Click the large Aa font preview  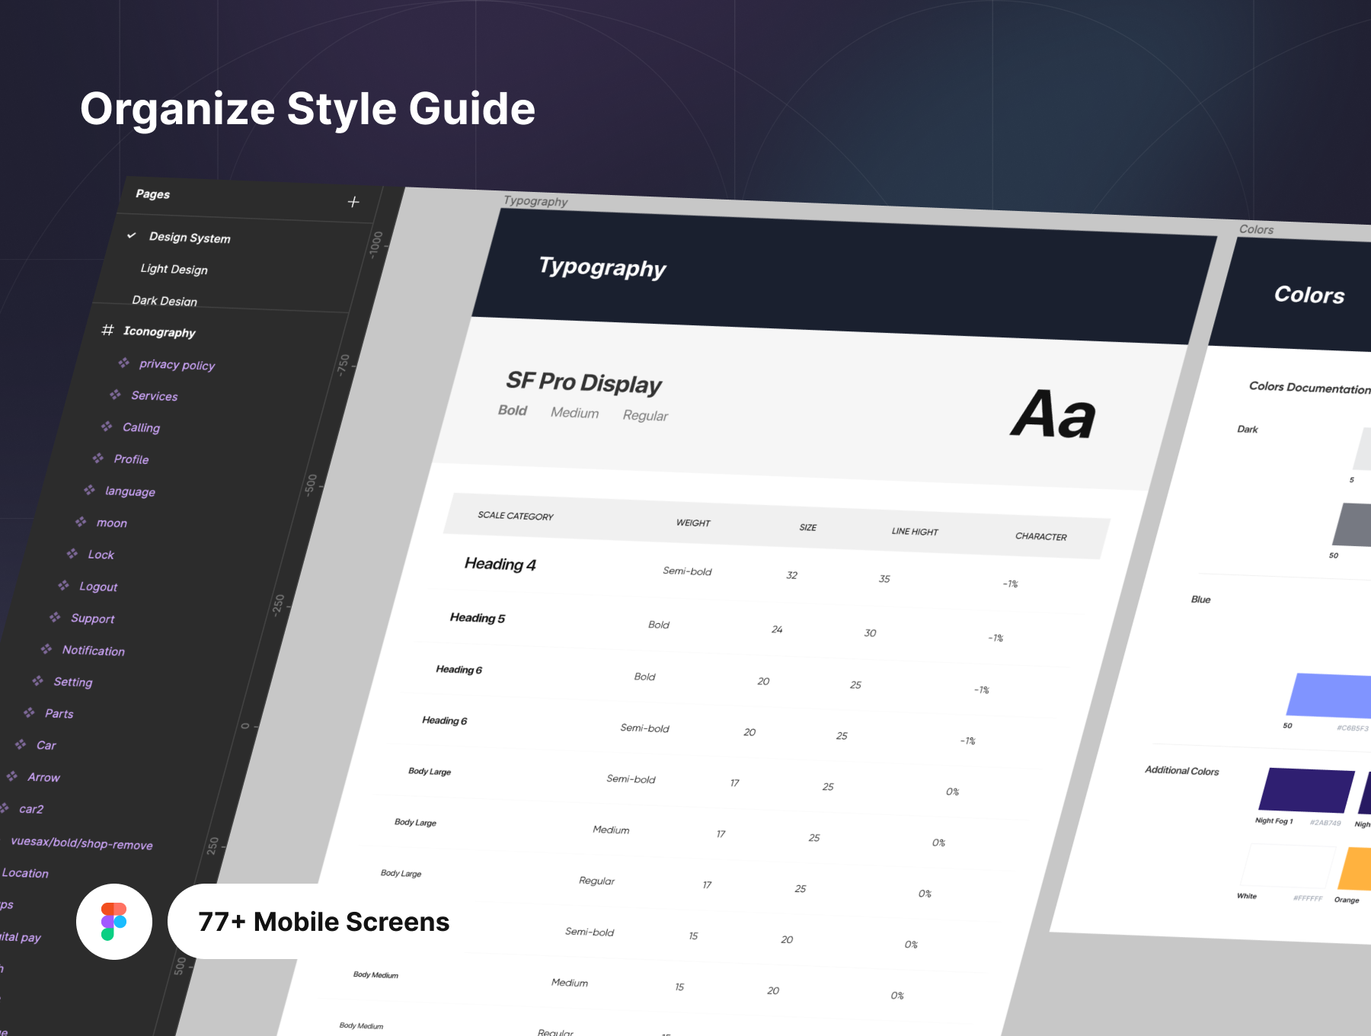coord(1053,414)
